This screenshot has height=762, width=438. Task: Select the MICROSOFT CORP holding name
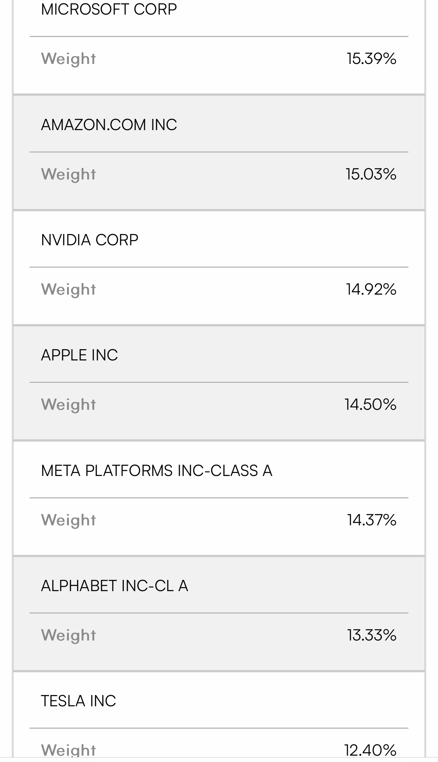(x=109, y=9)
